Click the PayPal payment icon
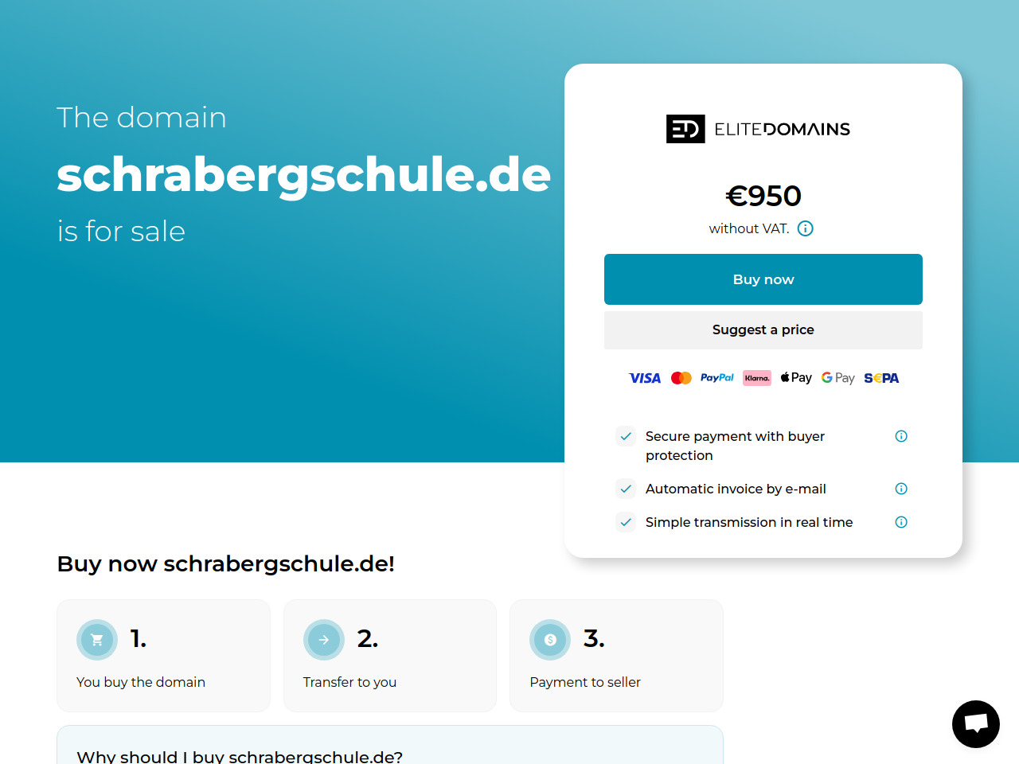The width and height of the screenshot is (1019, 764). click(x=717, y=378)
